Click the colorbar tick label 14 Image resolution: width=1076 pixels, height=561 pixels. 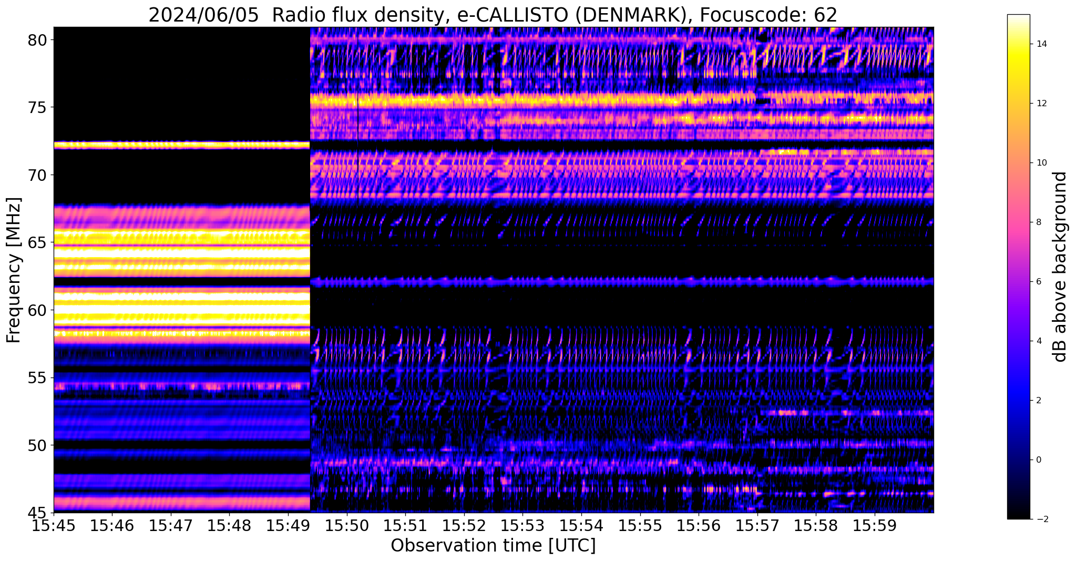(x=1041, y=44)
